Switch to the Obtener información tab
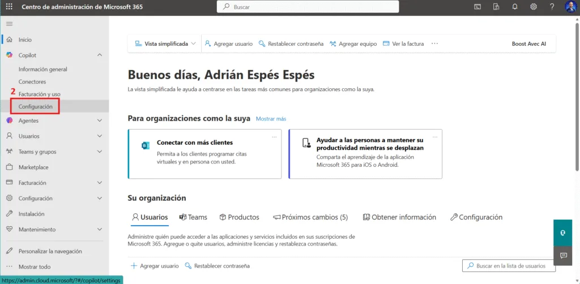 click(x=399, y=217)
